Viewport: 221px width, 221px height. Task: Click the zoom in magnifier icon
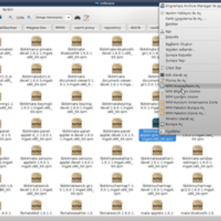coord(29,18)
